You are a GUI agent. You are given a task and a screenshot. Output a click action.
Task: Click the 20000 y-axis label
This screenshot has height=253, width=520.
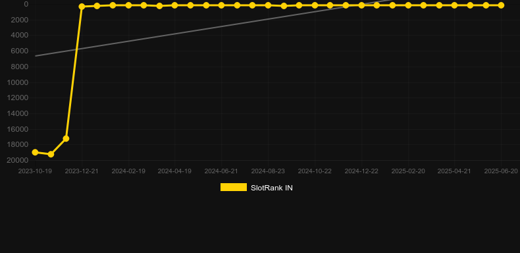tap(18, 160)
